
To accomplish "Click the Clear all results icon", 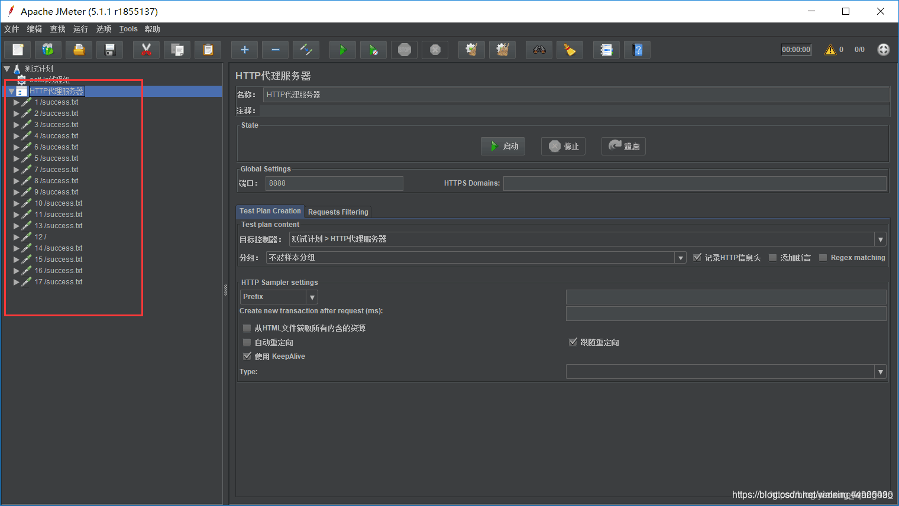I will point(502,50).
